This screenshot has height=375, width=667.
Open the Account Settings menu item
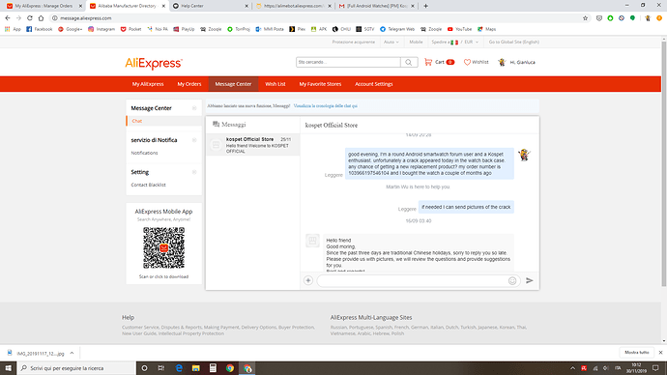click(x=374, y=84)
